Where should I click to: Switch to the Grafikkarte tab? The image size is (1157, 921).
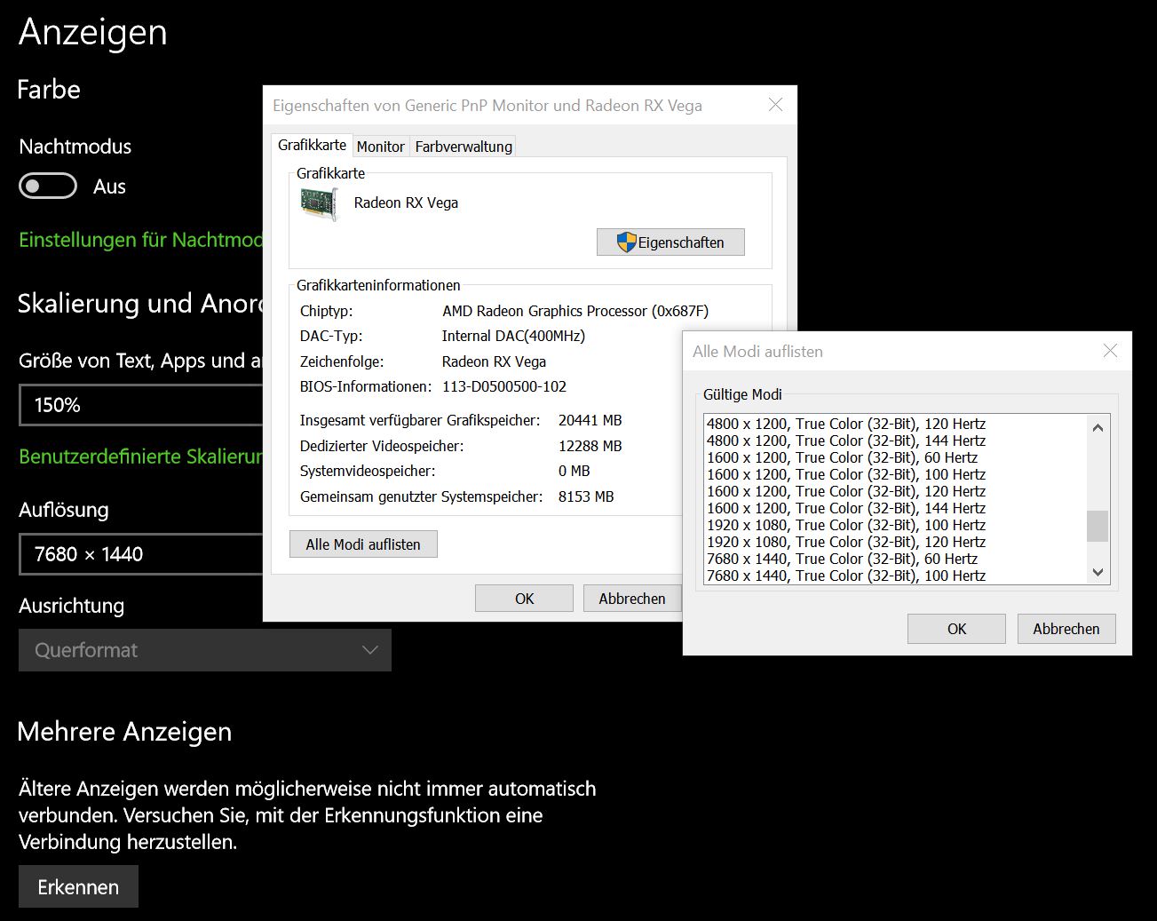[312, 145]
